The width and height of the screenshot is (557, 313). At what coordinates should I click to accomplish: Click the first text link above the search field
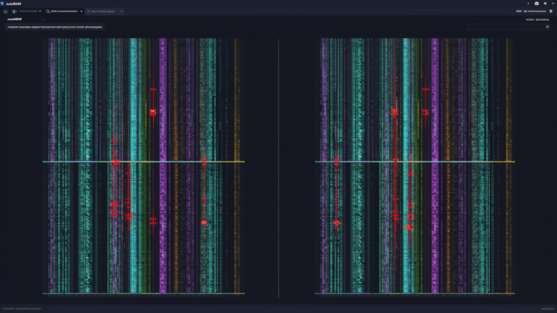pos(530,19)
